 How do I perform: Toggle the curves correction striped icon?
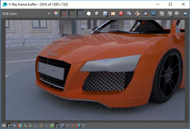click(x=41, y=125)
